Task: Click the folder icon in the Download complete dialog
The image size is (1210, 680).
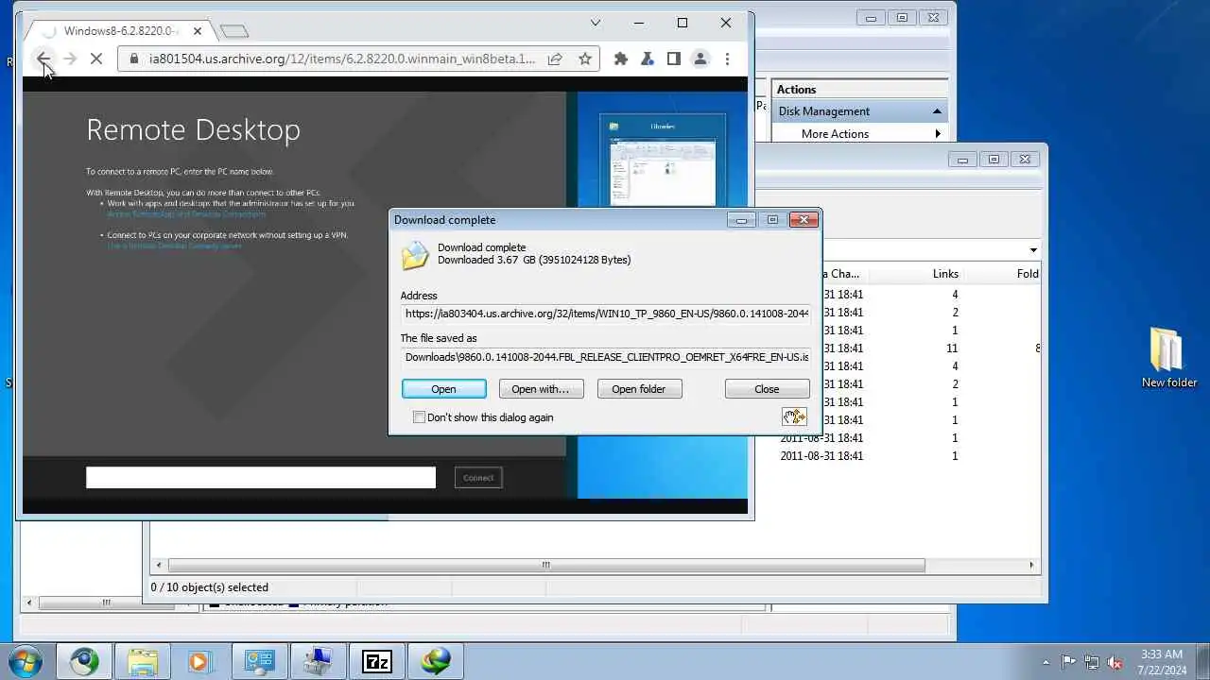Action: point(415,255)
